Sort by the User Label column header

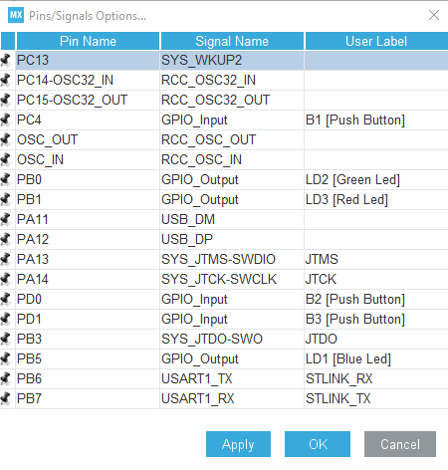[376, 41]
